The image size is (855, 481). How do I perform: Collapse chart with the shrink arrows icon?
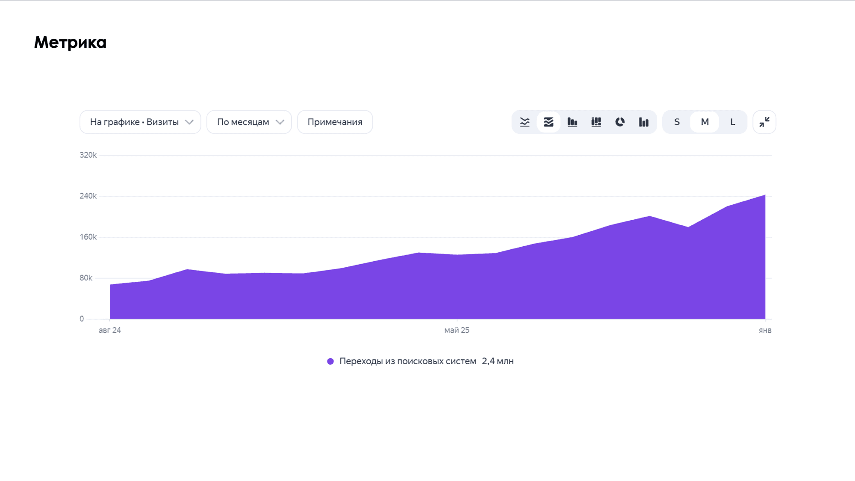point(764,122)
